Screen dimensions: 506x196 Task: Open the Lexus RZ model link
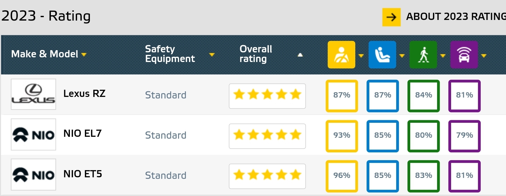click(x=84, y=93)
